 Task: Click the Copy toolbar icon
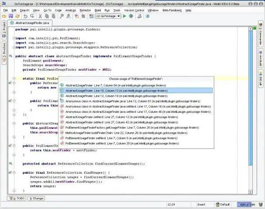(x=47, y=16)
